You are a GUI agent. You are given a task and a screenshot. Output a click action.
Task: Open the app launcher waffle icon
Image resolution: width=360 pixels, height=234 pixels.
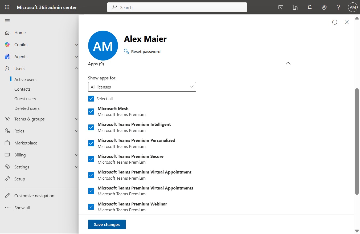click(x=7, y=7)
